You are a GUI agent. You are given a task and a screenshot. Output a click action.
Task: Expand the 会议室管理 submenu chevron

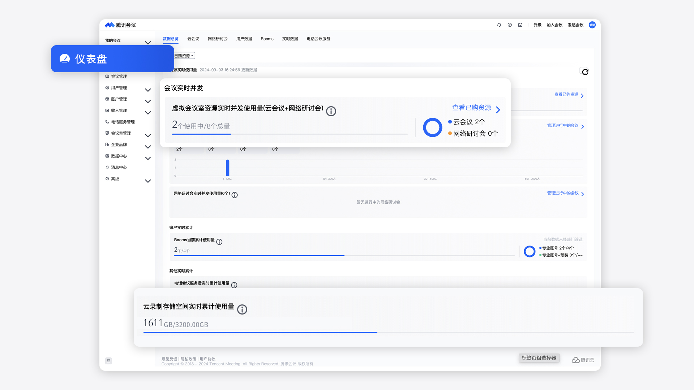point(148,135)
